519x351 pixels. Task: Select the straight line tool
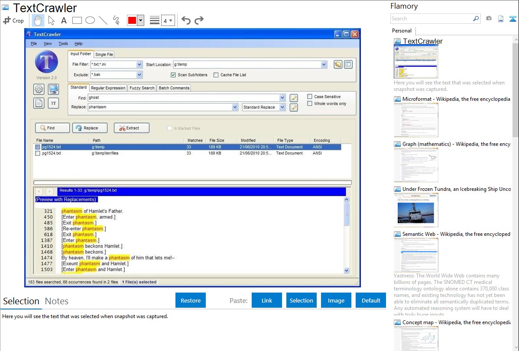103,20
